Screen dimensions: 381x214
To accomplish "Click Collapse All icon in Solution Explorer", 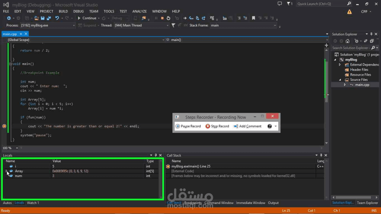I will click(372, 41).
